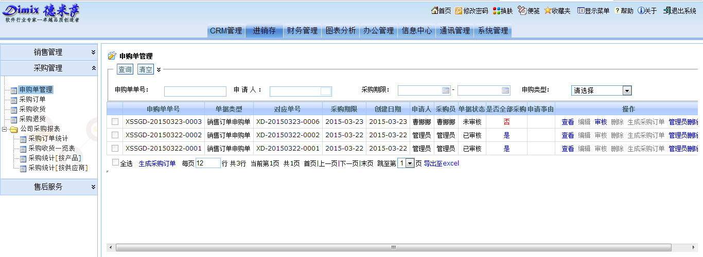The height and width of the screenshot is (257, 703).
Task: Open change password (修改密码) icon
Action: pyautogui.click(x=459, y=11)
